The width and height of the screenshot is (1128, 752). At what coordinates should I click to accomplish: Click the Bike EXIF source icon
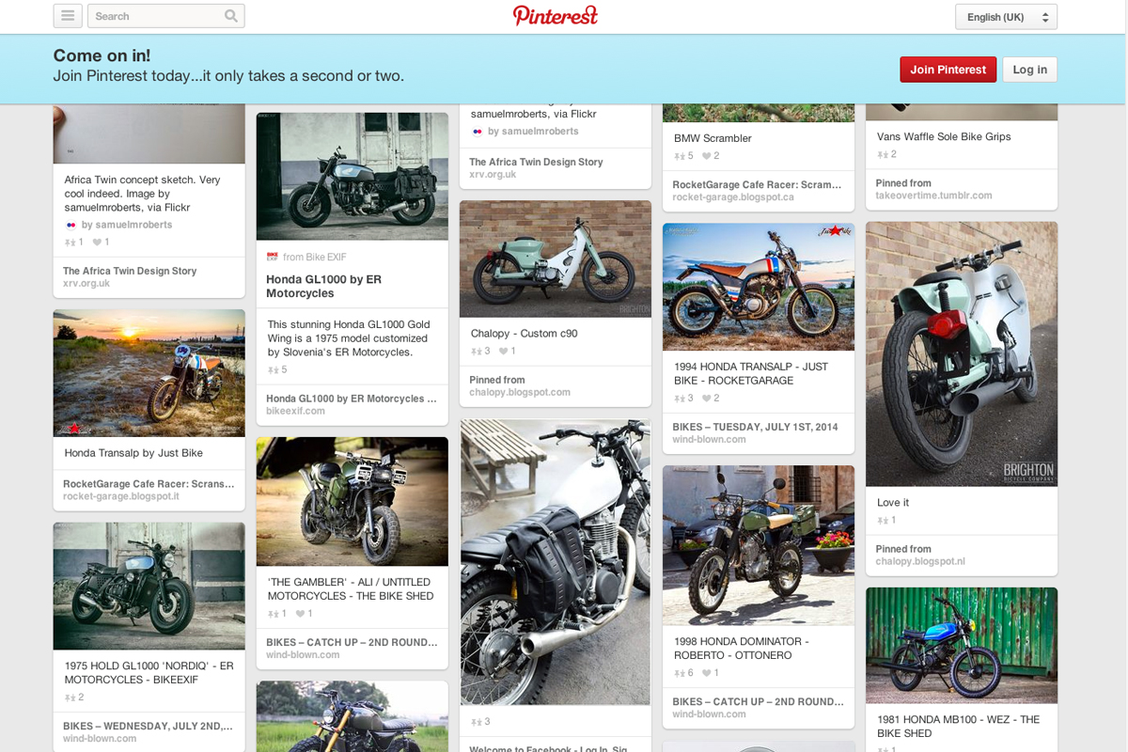coord(273,257)
